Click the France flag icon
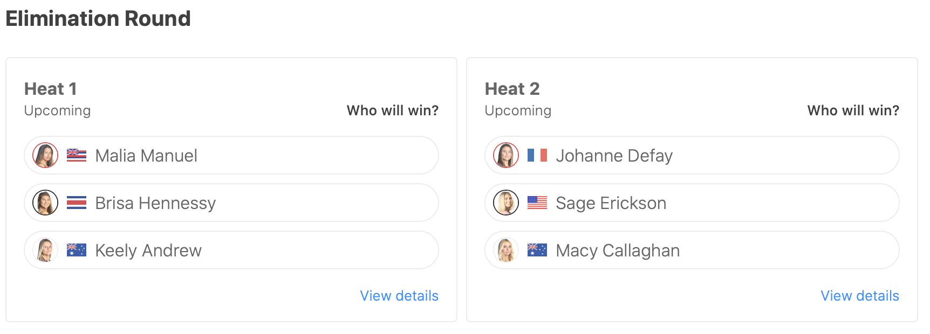The height and width of the screenshot is (334, 930). pyautogui.click(x=537, y=155)
